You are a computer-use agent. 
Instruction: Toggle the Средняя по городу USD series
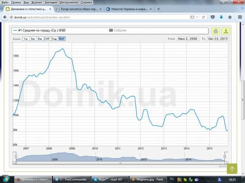[x=39, y=30]
